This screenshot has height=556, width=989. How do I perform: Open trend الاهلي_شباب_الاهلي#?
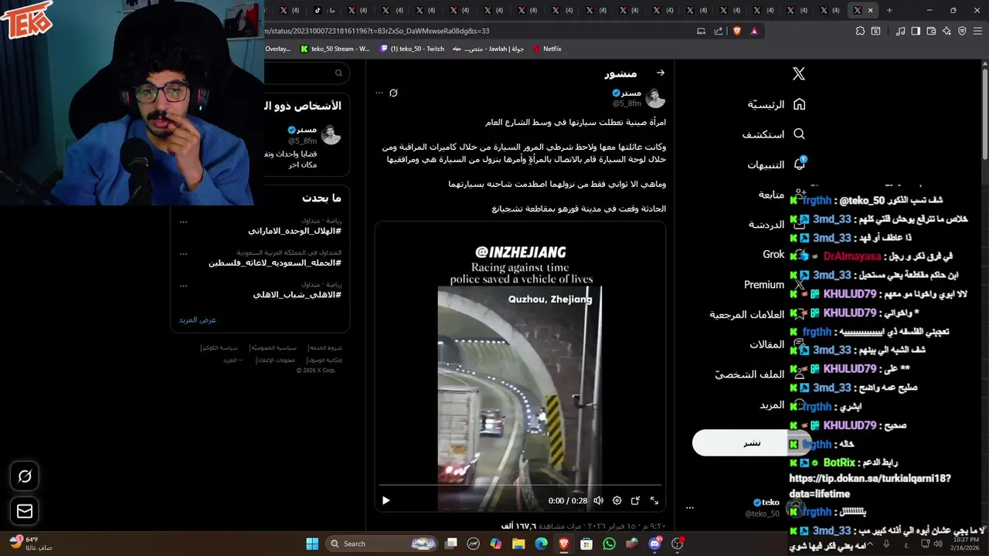click(x=297, y=294)
